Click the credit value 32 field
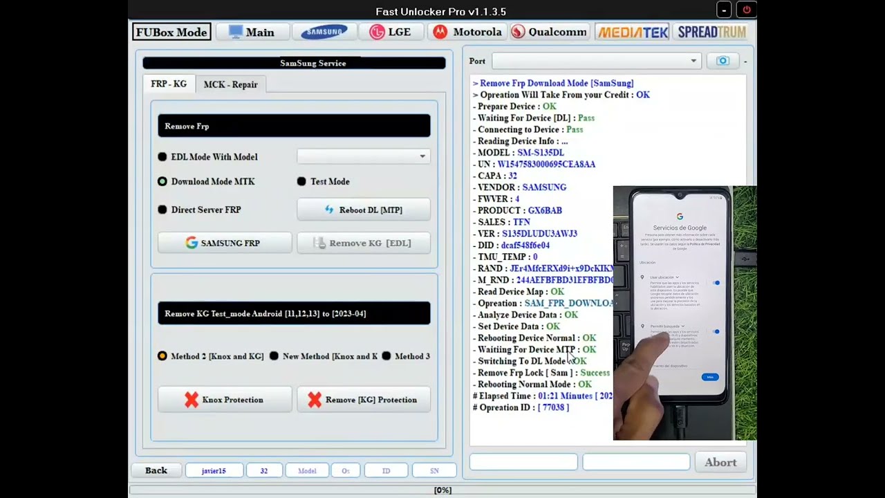 pos(263,470)
